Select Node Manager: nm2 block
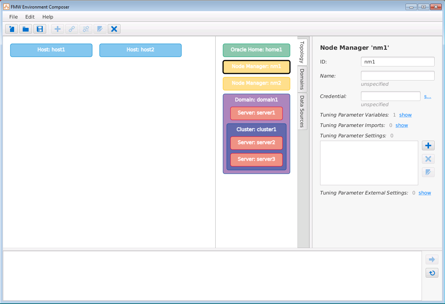This screenshot has height=304, width=445. pyautogui.click(x=256, y=84)
